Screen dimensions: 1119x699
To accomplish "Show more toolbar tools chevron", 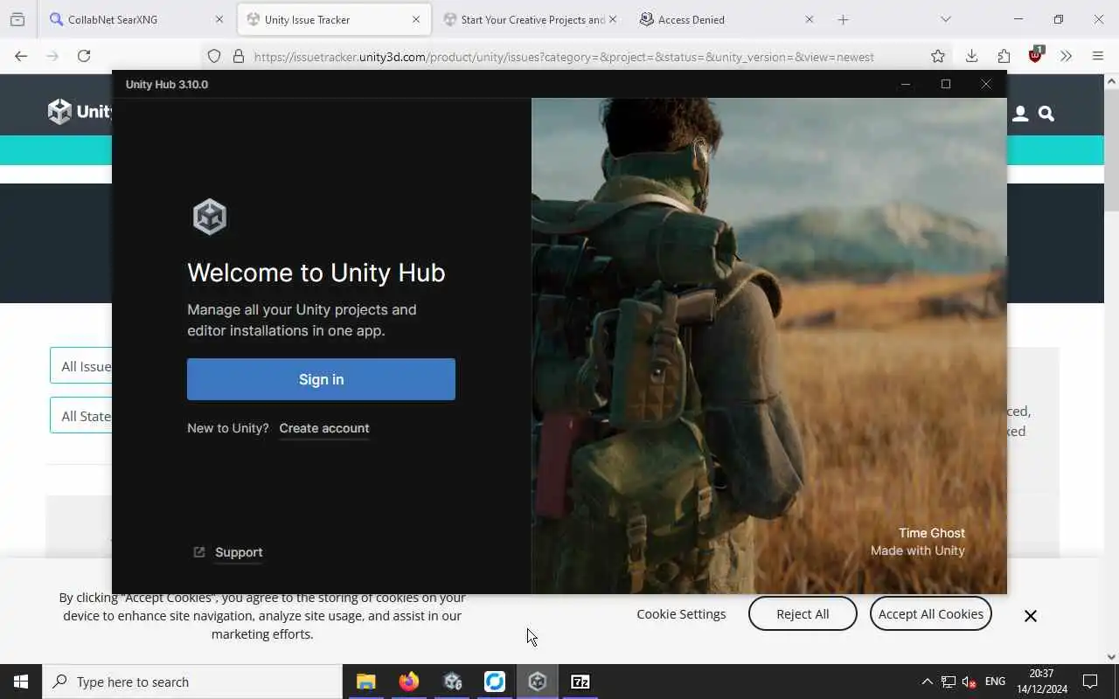I will (1066, 56).
